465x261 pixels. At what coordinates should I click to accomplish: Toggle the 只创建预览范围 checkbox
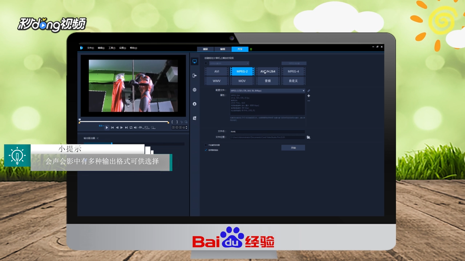(206, 145)
